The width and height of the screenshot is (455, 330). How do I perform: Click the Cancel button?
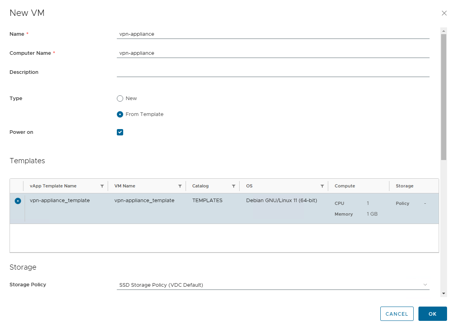coord(397,314)
